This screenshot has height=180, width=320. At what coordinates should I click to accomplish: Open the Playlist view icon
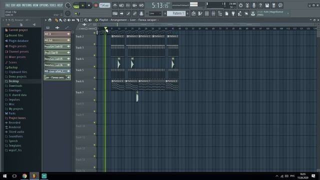click(193, 13)
